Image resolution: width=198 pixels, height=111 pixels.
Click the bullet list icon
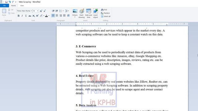[x=61, y=11]
